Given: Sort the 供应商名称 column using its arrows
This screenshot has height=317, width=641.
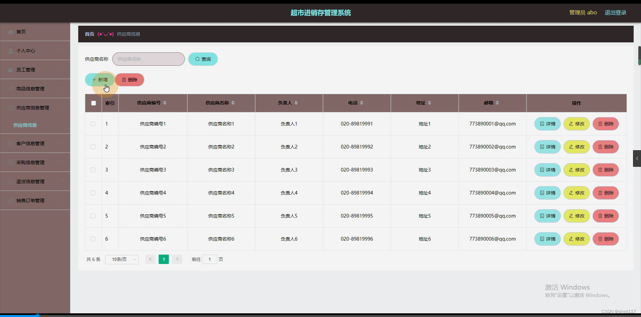Looking at the screenshot, I should (233, 103).
